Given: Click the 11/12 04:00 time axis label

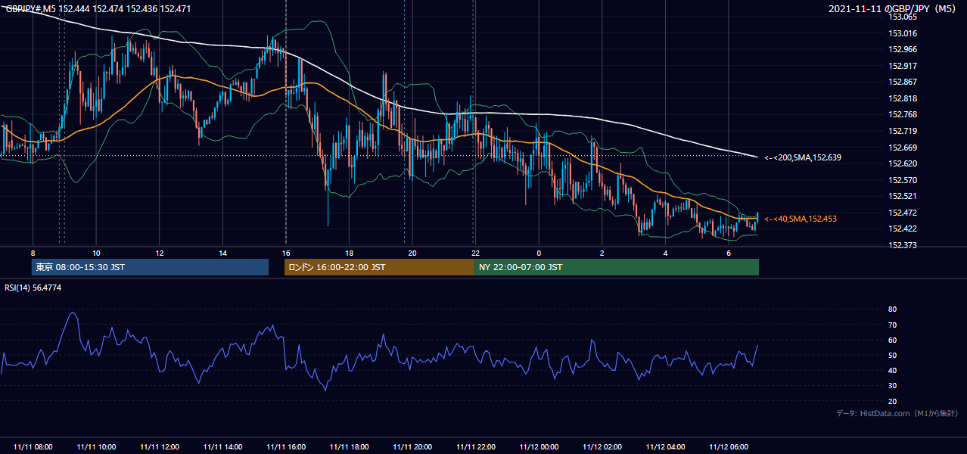Looking at the screenshot, I should pyautogui.click(x=665, y=447).
